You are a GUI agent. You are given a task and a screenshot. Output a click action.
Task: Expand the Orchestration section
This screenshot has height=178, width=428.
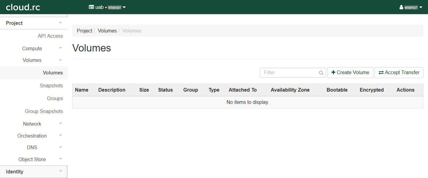click(x=34, y=136)
